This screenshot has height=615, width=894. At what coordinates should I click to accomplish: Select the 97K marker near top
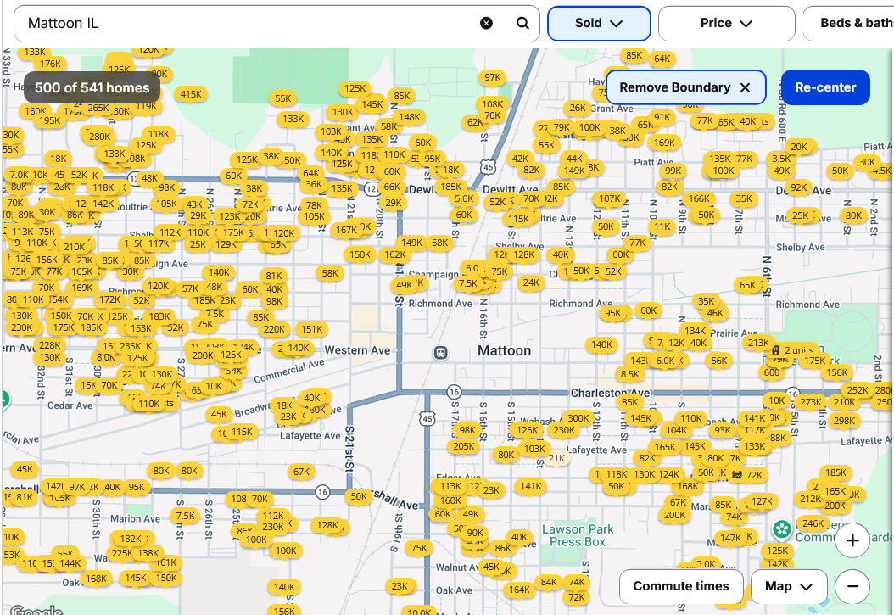tap(493, 77)
